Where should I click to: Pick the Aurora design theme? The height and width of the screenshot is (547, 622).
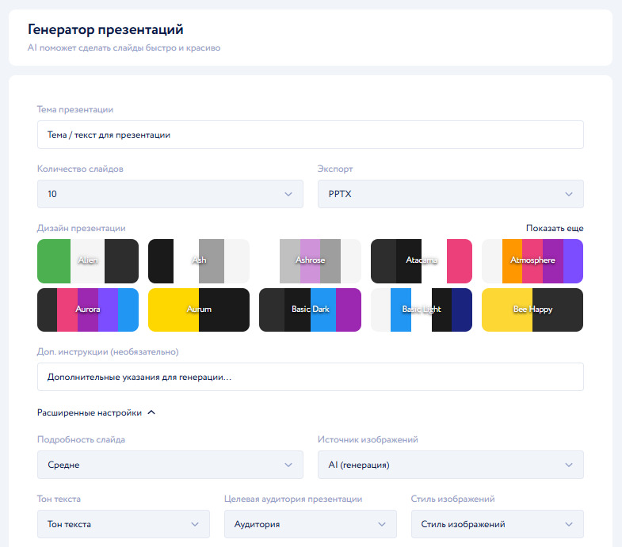click(88, 310)
